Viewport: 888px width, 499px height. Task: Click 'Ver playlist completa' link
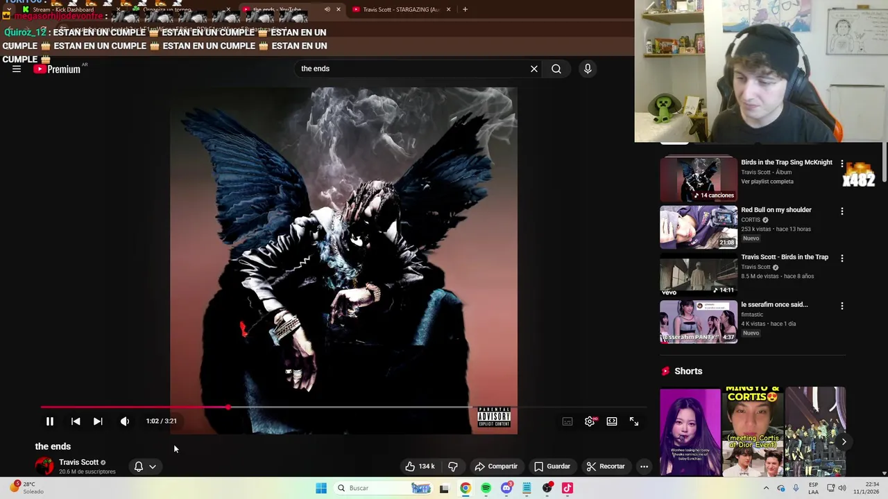[767, 182]
